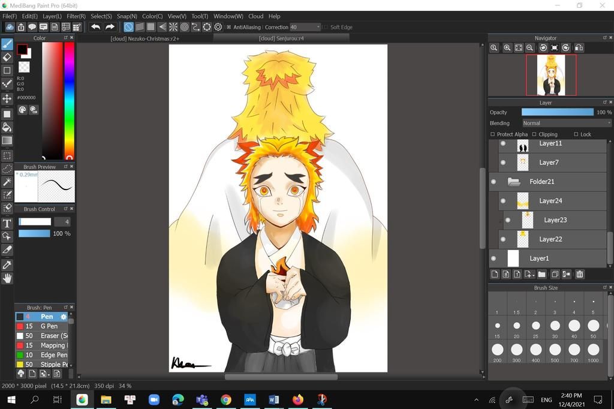Turn on the crisscross snap grid
The height and width of the screenshot is (409, 614).
[151, 27]
